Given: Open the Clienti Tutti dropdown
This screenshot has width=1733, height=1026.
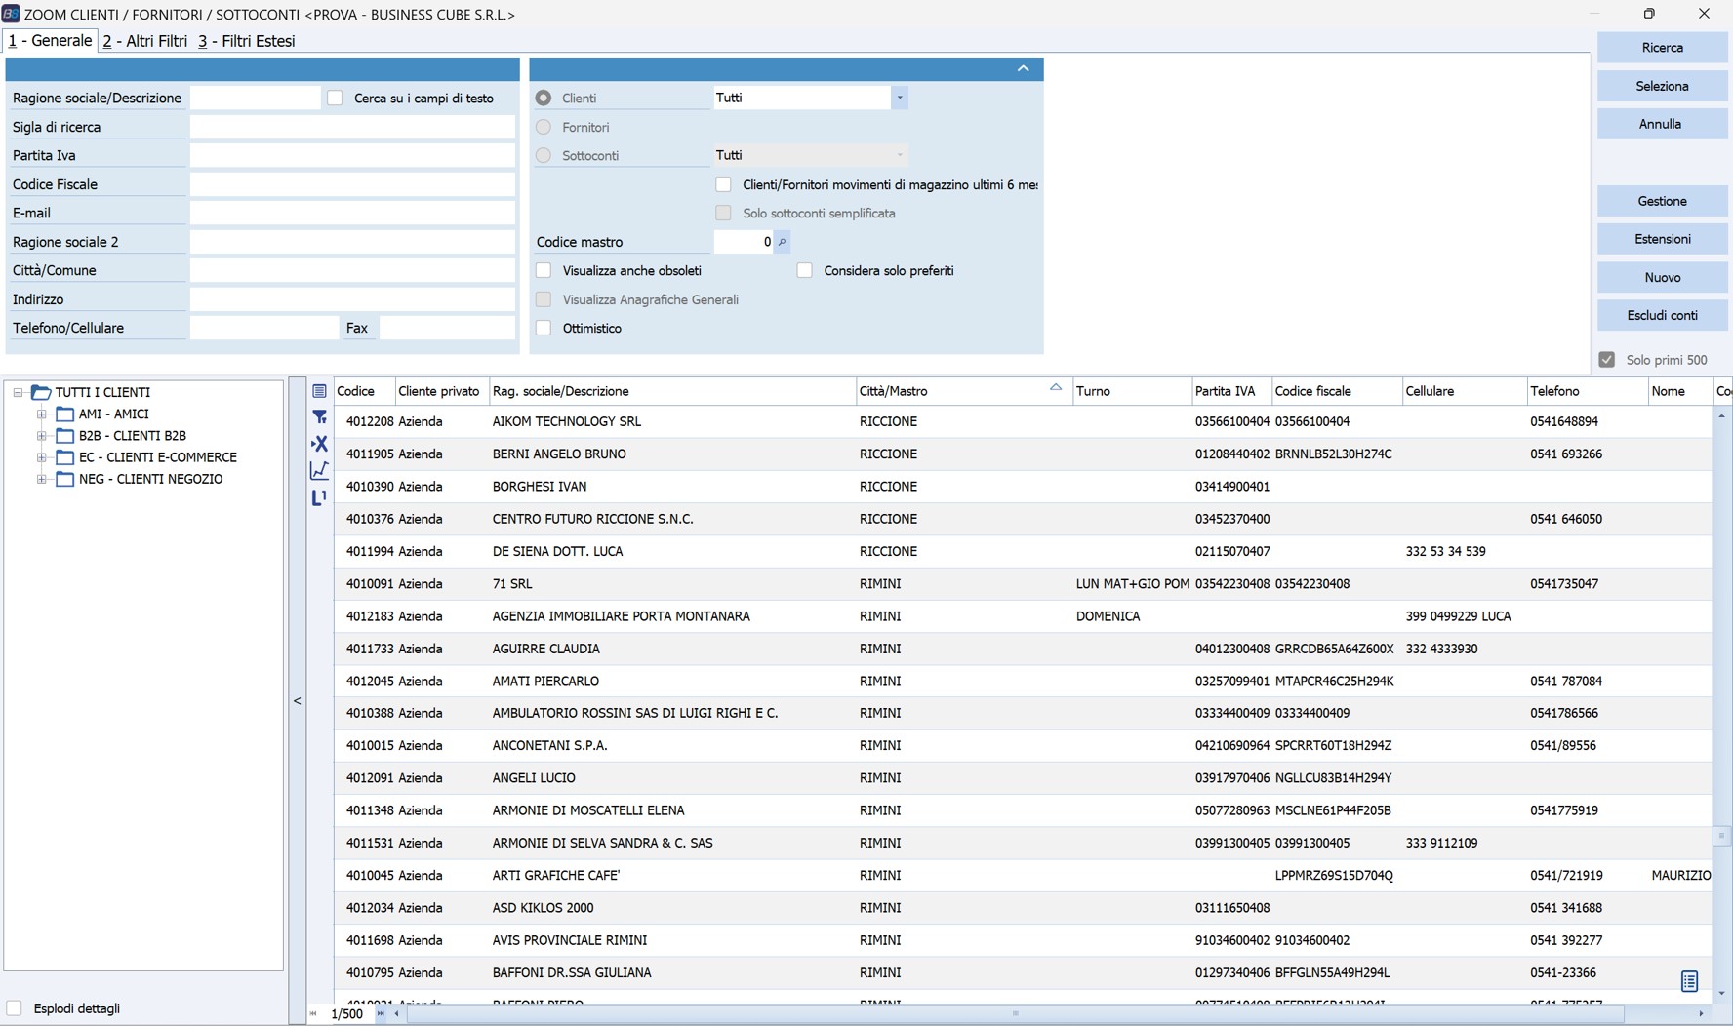Looking at the screenshot, I should pos(899,98).
